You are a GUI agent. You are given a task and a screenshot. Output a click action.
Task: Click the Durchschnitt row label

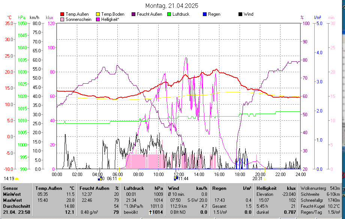click(x=16, y=206)
